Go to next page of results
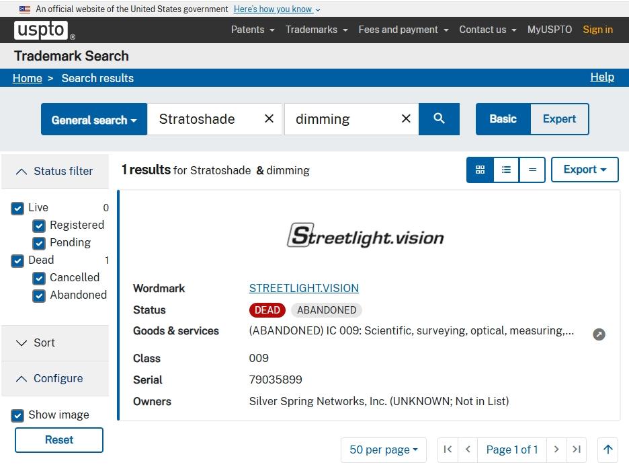629x467 pixels. [556, 450]
